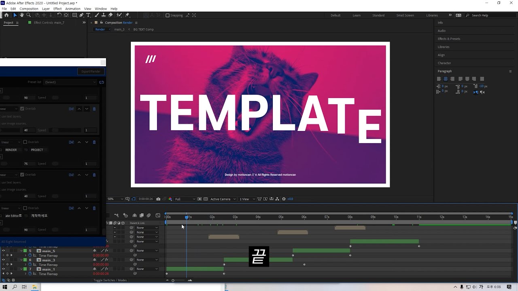Click the Show Channel RGB icon
518x291 pixels.
coord(170,199)
